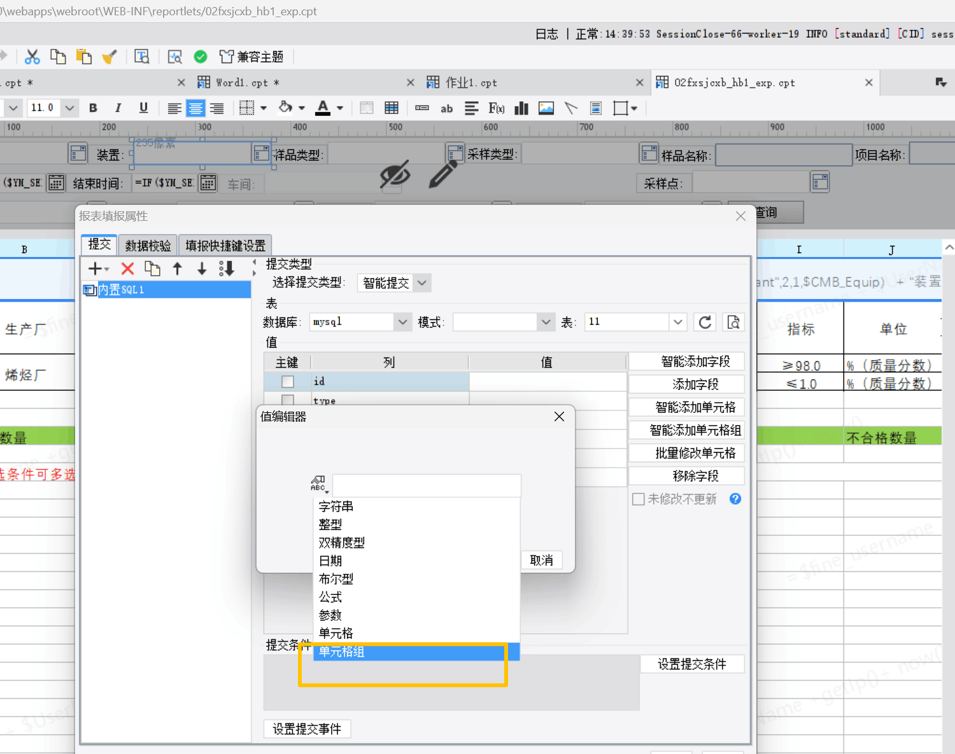The height and width of the screenshot is (754, 955).
Task: Click the 设置提交条件 button
Action: [691, 664]
